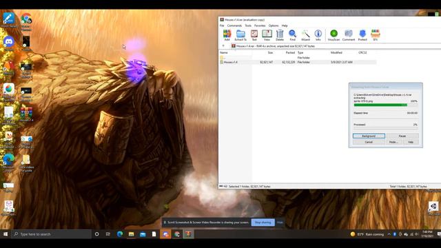441x248 pixels.
Task: Click the 'Type here to search' box
Action: click(x=52, y=234)
